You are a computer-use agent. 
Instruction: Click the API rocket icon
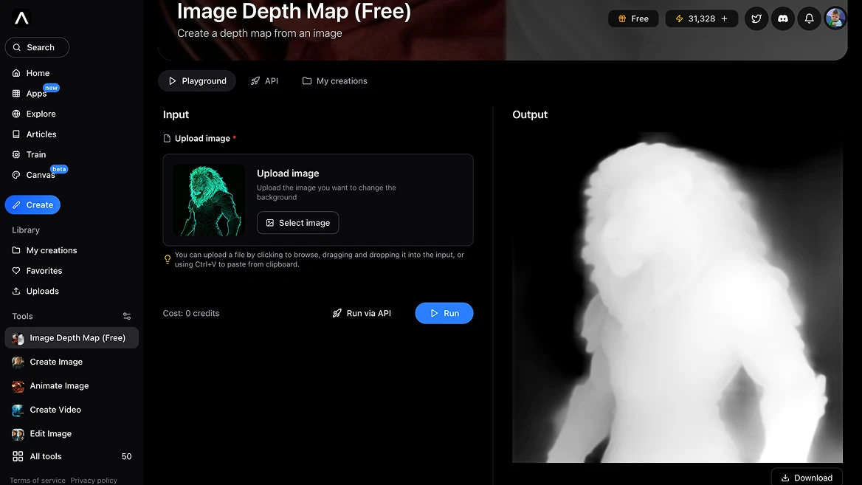coord(255,81)
